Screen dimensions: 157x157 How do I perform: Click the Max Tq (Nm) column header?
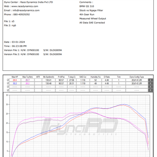coord(27,77)
